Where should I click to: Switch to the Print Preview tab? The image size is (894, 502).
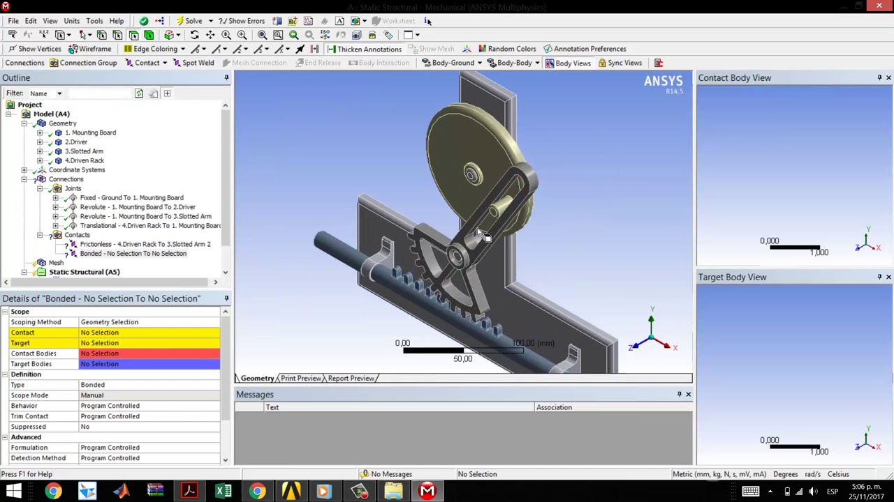click(x=301, y=378)
